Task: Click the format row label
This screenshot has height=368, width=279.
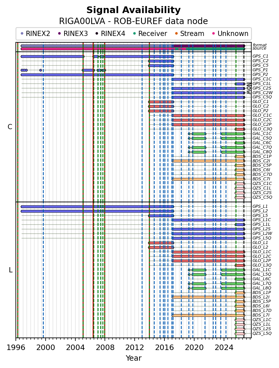Action: [x=260, y=45]
